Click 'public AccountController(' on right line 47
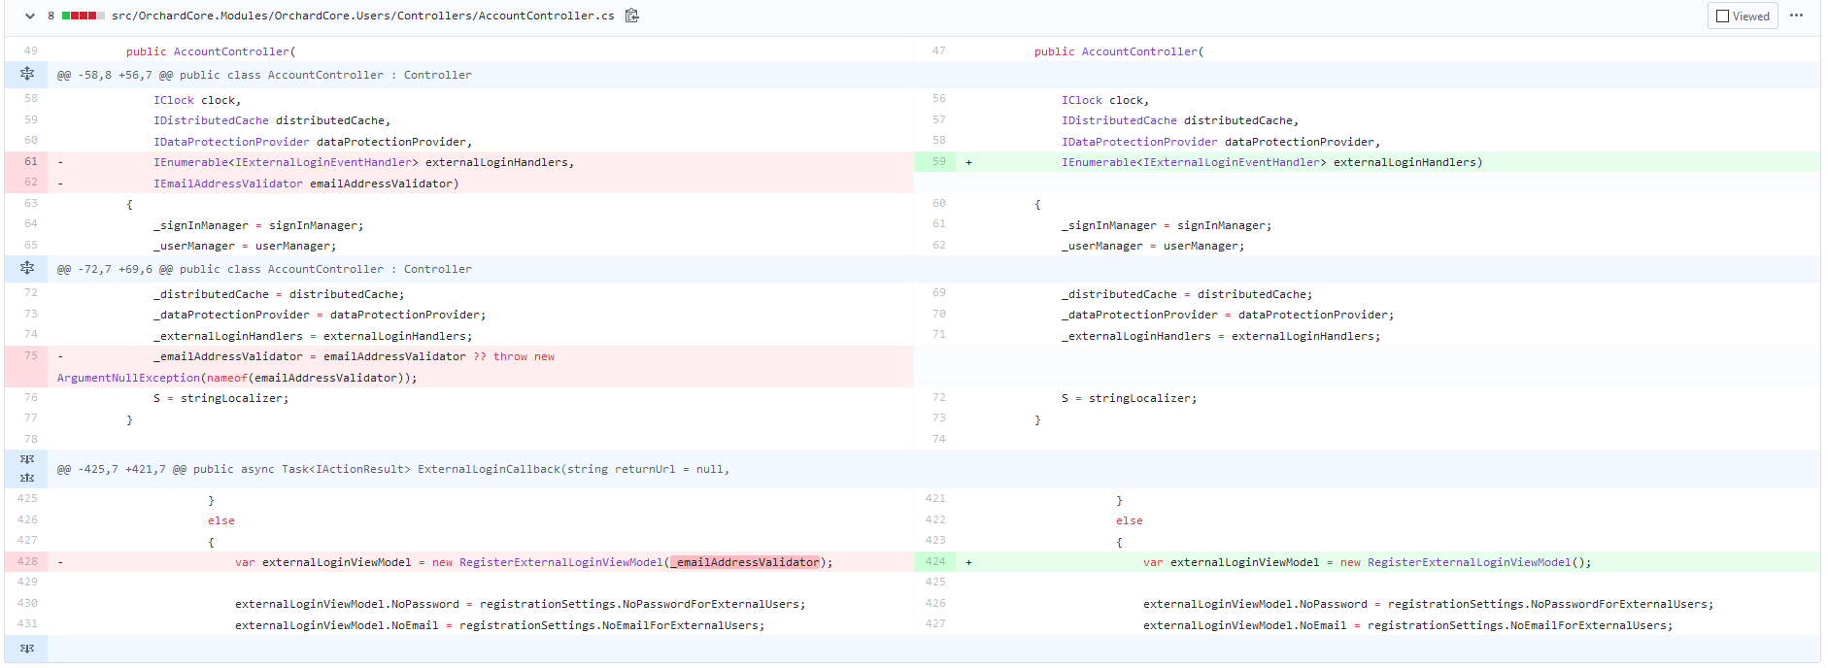Image resolution: width=1828 pixels, height=668 pixels. [1119, 51]
